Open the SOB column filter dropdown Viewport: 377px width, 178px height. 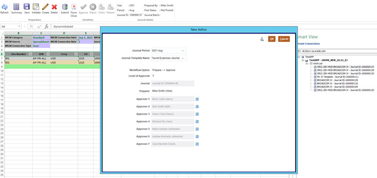48,54
